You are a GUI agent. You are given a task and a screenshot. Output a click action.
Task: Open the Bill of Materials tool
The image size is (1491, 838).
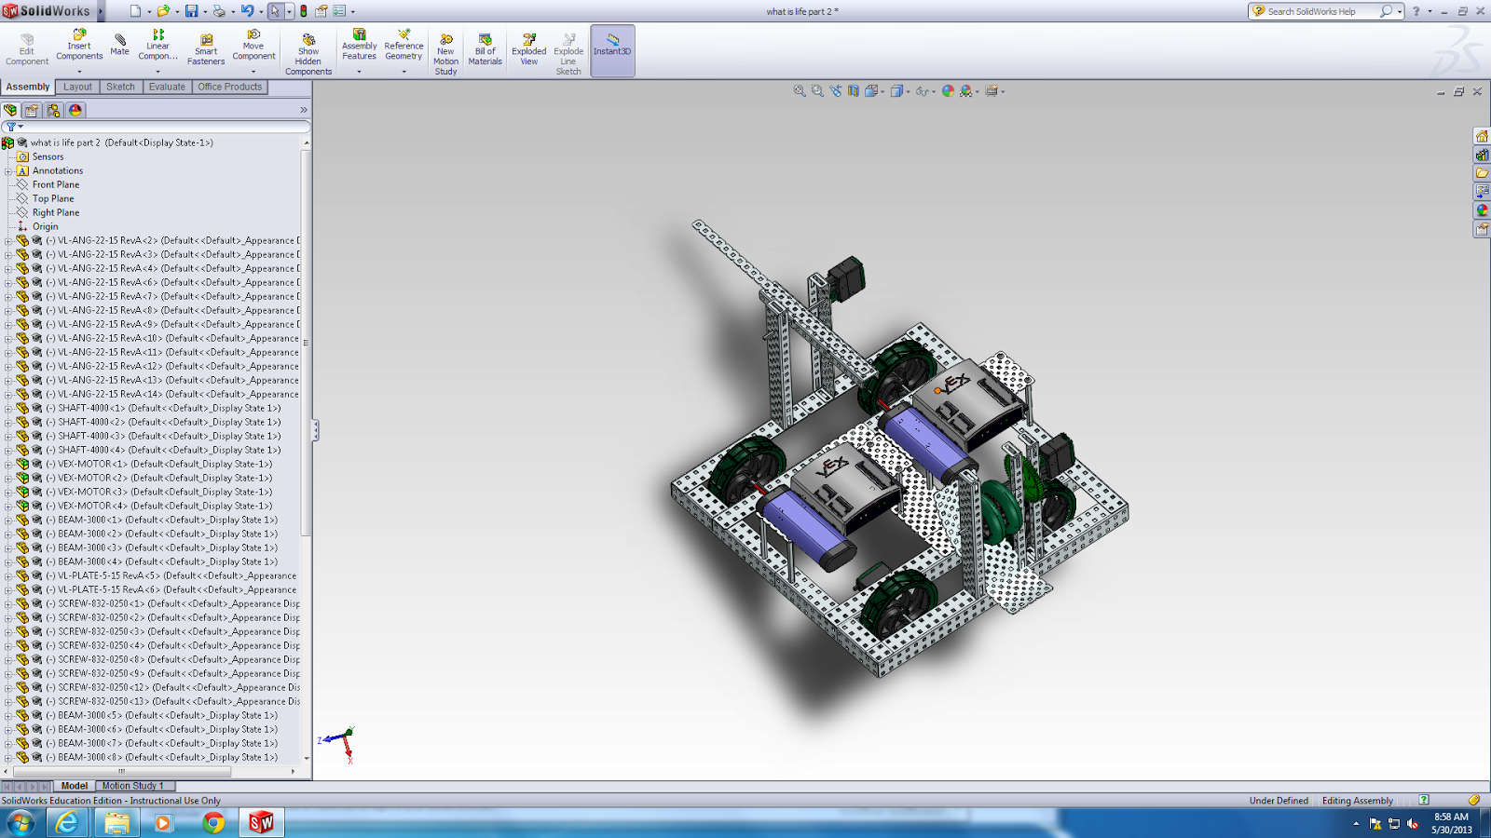point(484,47)
